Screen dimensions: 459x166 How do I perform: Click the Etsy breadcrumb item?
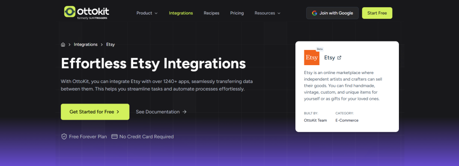point(110,45)
